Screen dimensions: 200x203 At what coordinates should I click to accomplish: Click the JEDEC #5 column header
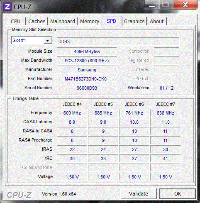click(103, 104)
